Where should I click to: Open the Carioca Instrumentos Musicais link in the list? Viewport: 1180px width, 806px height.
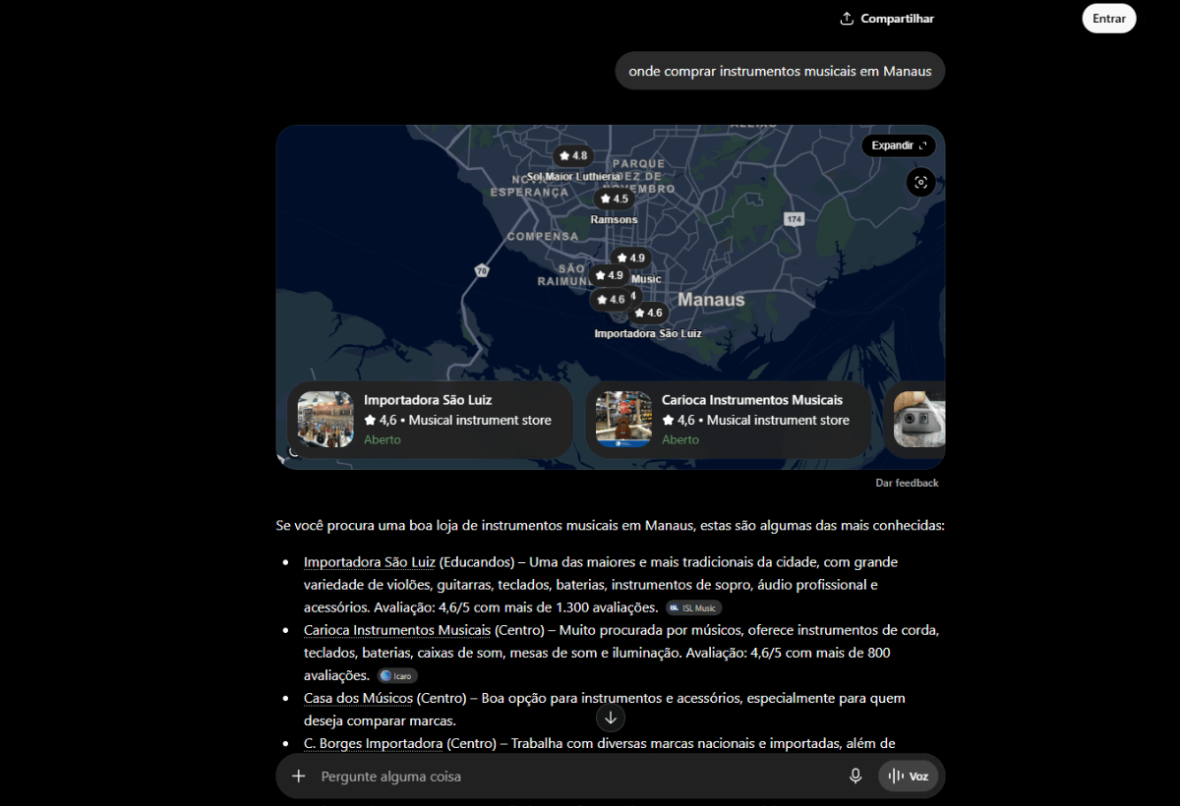click(397, 630)
